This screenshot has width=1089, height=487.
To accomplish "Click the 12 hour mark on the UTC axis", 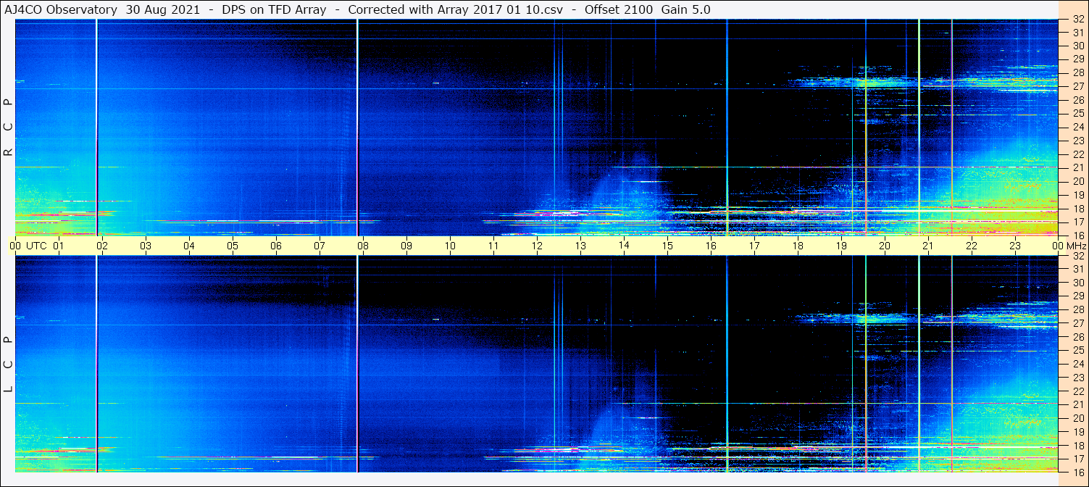I will [x=537, y=246].
